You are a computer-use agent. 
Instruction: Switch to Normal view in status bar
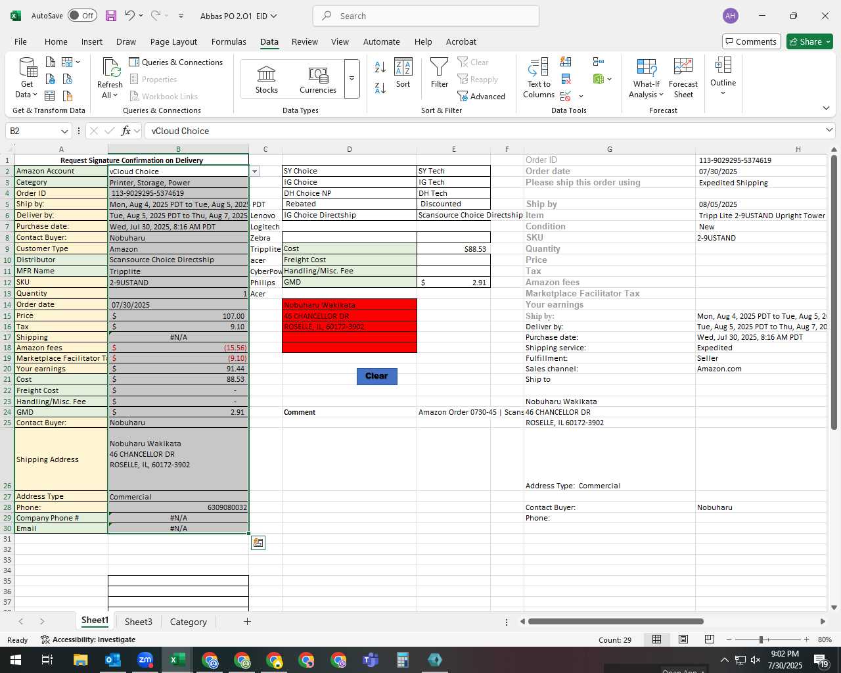(656, 639)
